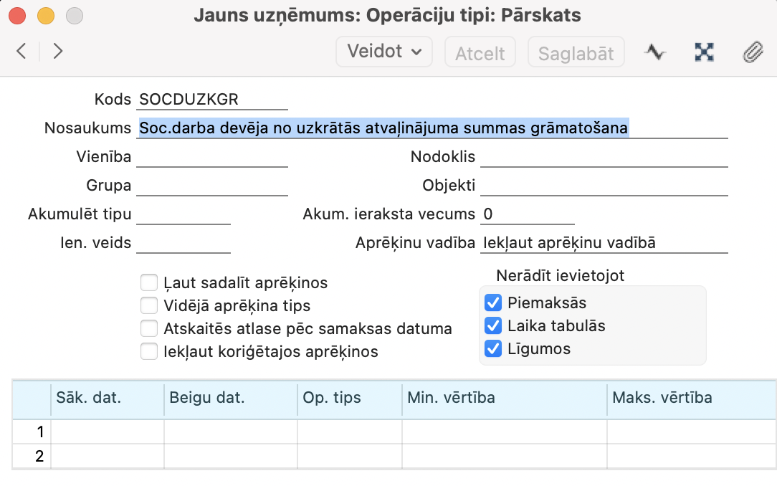Viewport: 777px width, 486px height.
Task: Close the window with red button
Action: [x=18, y=15]
